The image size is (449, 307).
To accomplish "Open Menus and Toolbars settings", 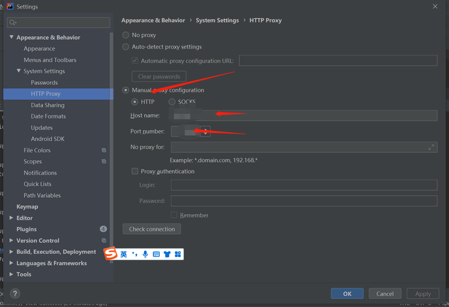I will click(50, 60).
